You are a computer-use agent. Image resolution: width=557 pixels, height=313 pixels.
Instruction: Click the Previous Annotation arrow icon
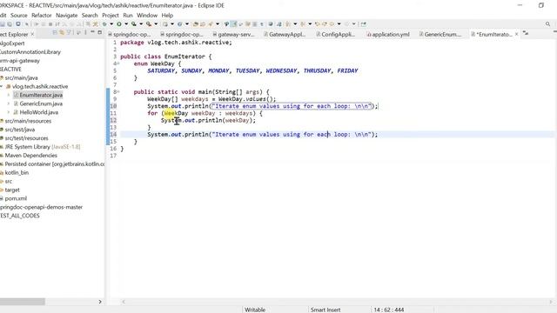coord(303,24)
